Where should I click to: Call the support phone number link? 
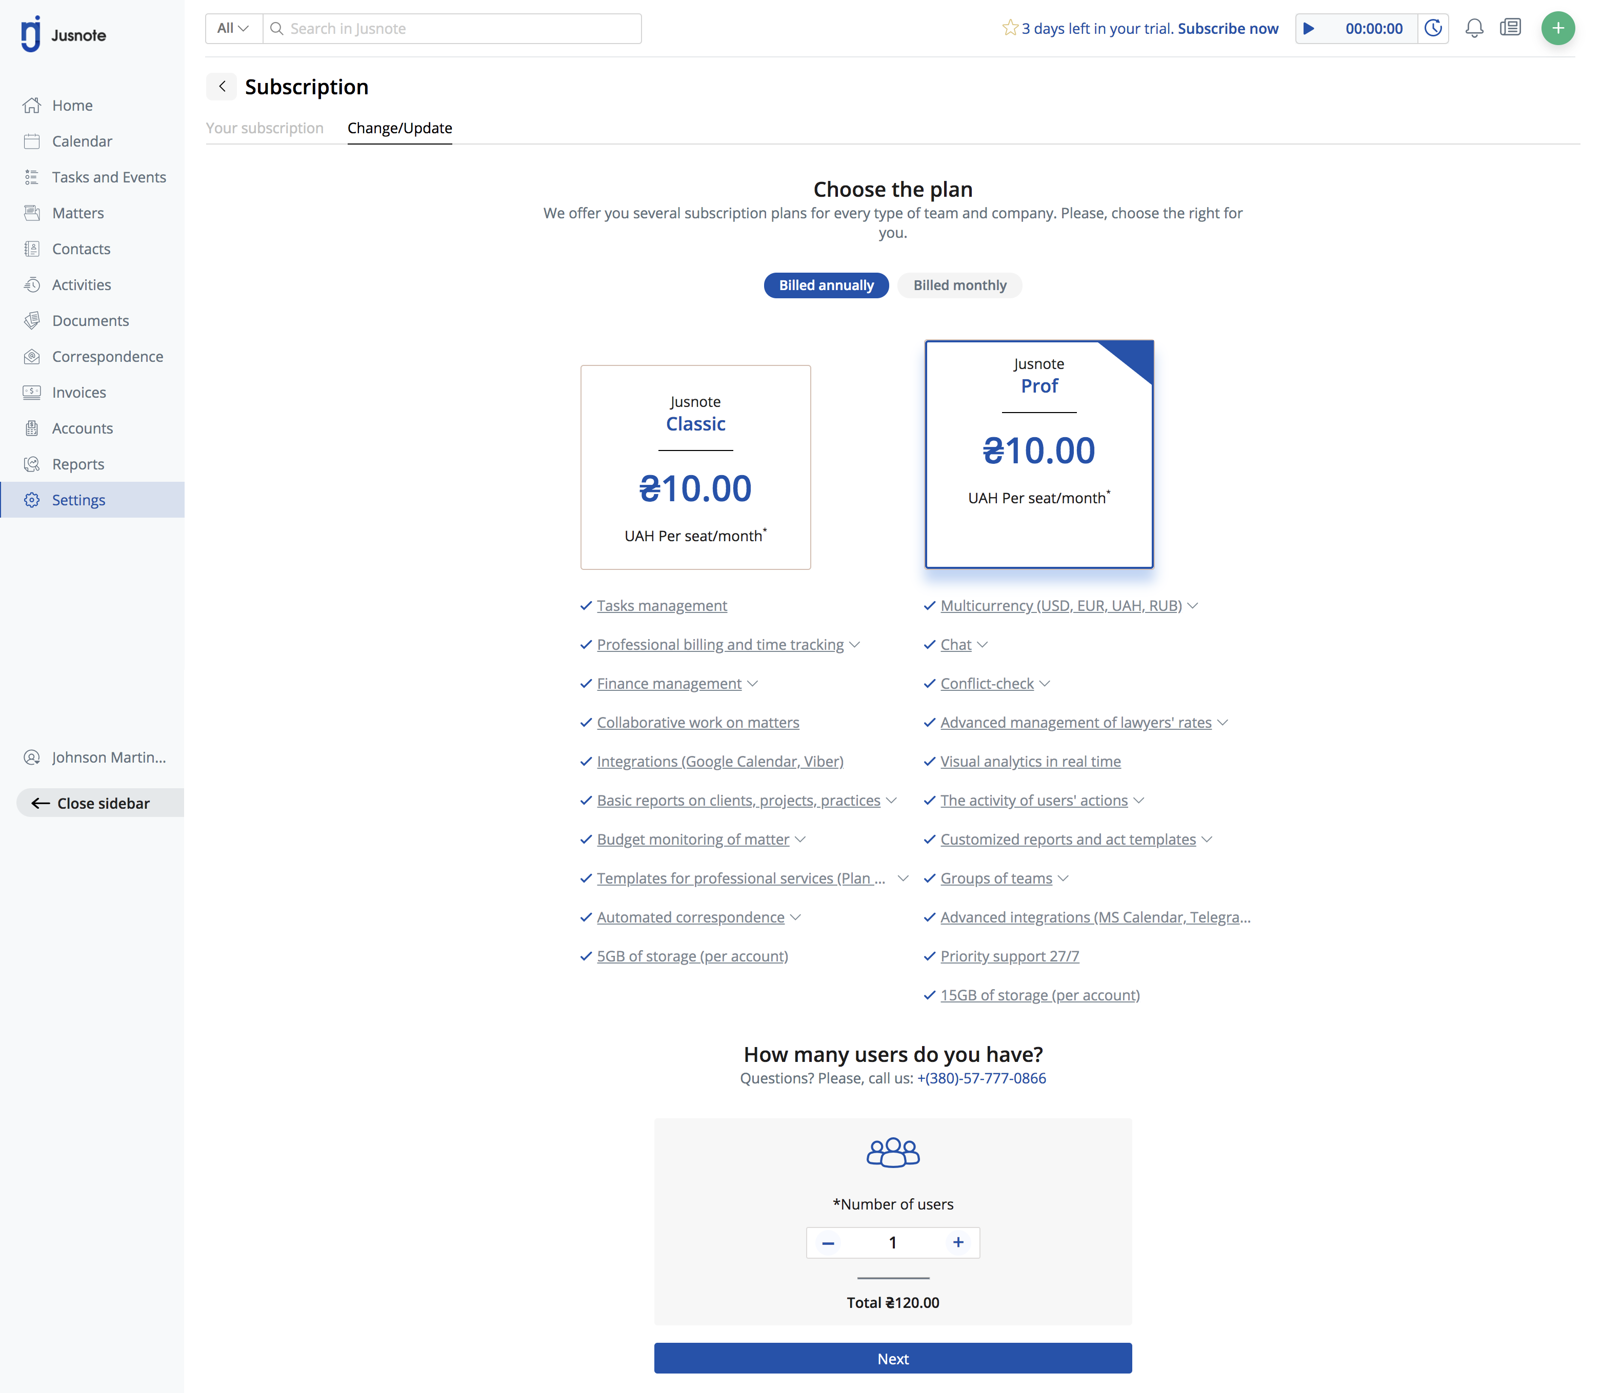(x=982, y=1078)
